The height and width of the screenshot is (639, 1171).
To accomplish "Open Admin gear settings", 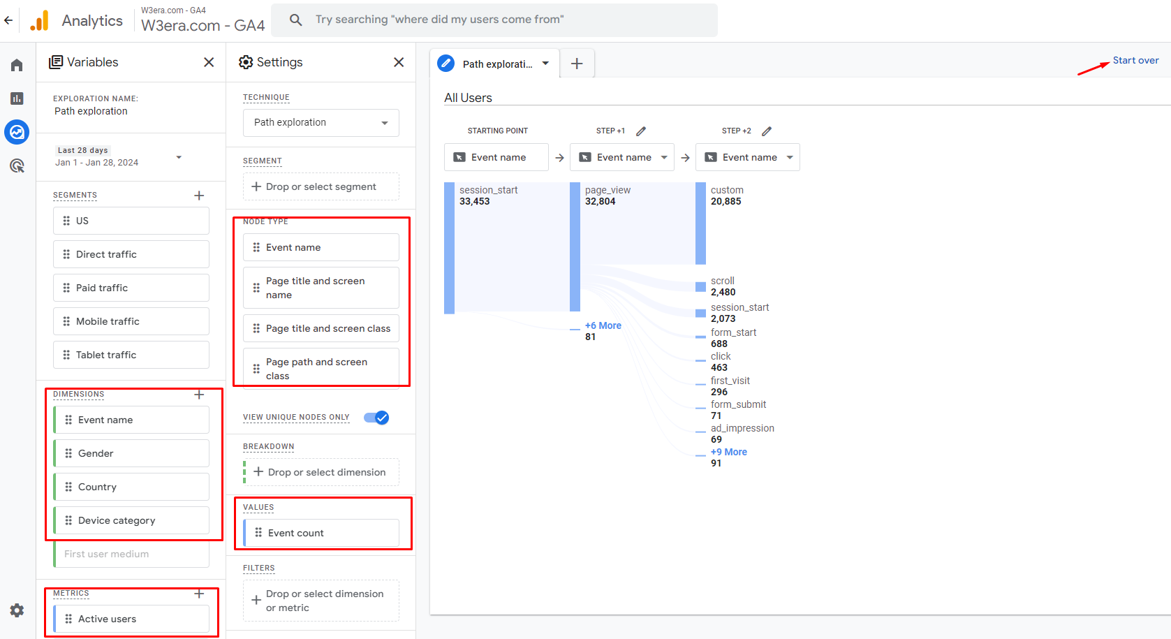I will [x=17, y=610].
